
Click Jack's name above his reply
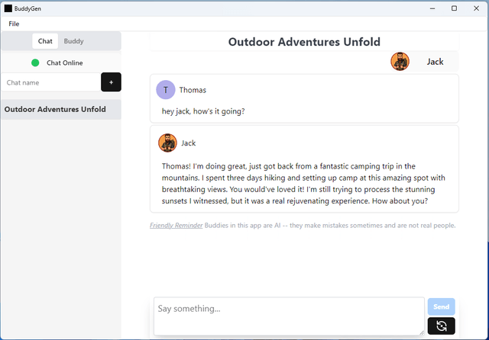pyautogui.click(x=189, y=143)
